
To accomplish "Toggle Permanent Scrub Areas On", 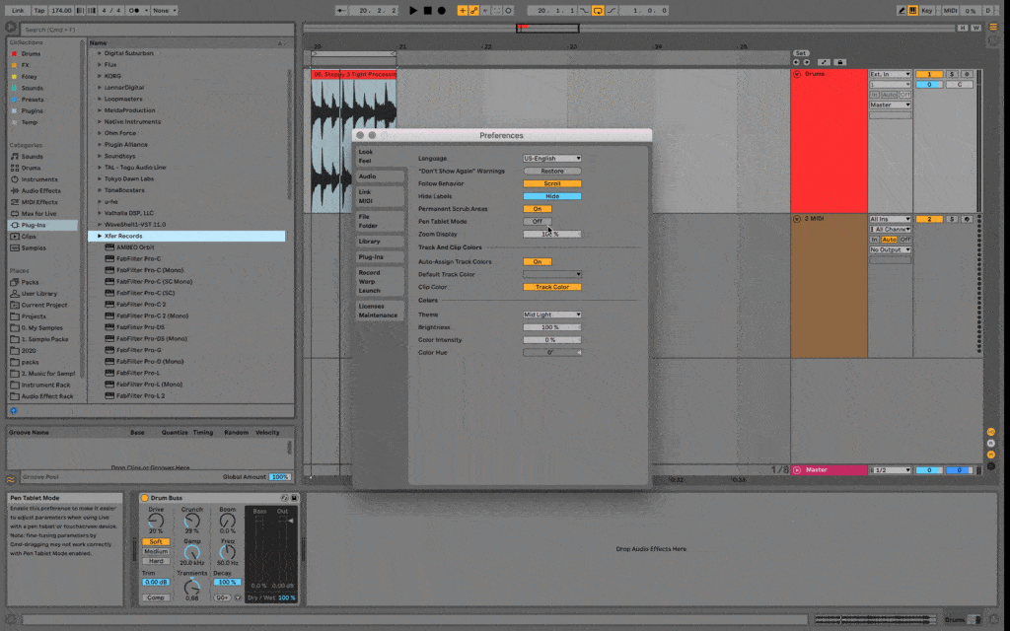I will click(x=538, y=209).
